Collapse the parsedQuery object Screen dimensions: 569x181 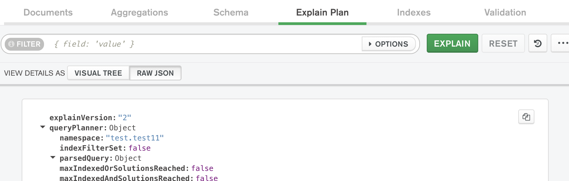pos(53,158)
